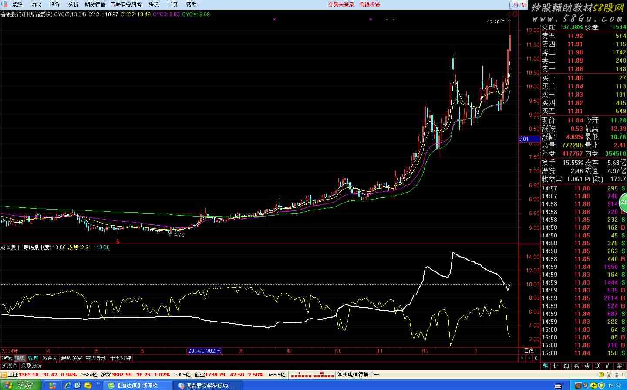Image resolution: width=627 pixels, height=390 pixels.
Task: Switch to the 国泰君安锐智版 taskbar window
Action: tap(208, 385)
